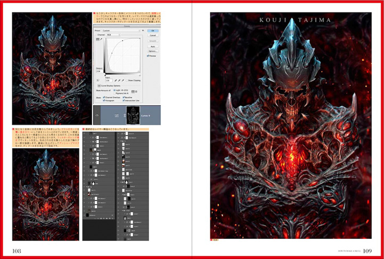
Task: Toggle the Preview checkbox
Action: point(148,56)
